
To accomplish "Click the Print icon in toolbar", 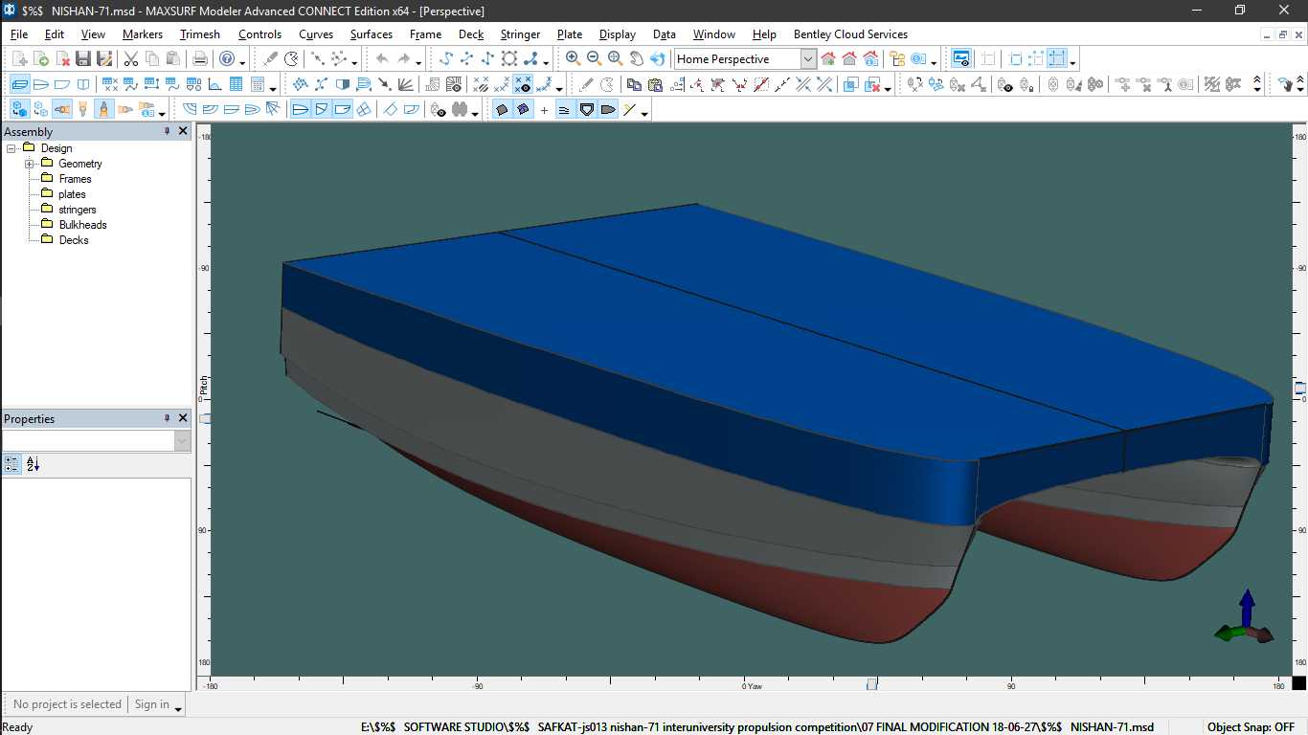I will coord(200,59).
